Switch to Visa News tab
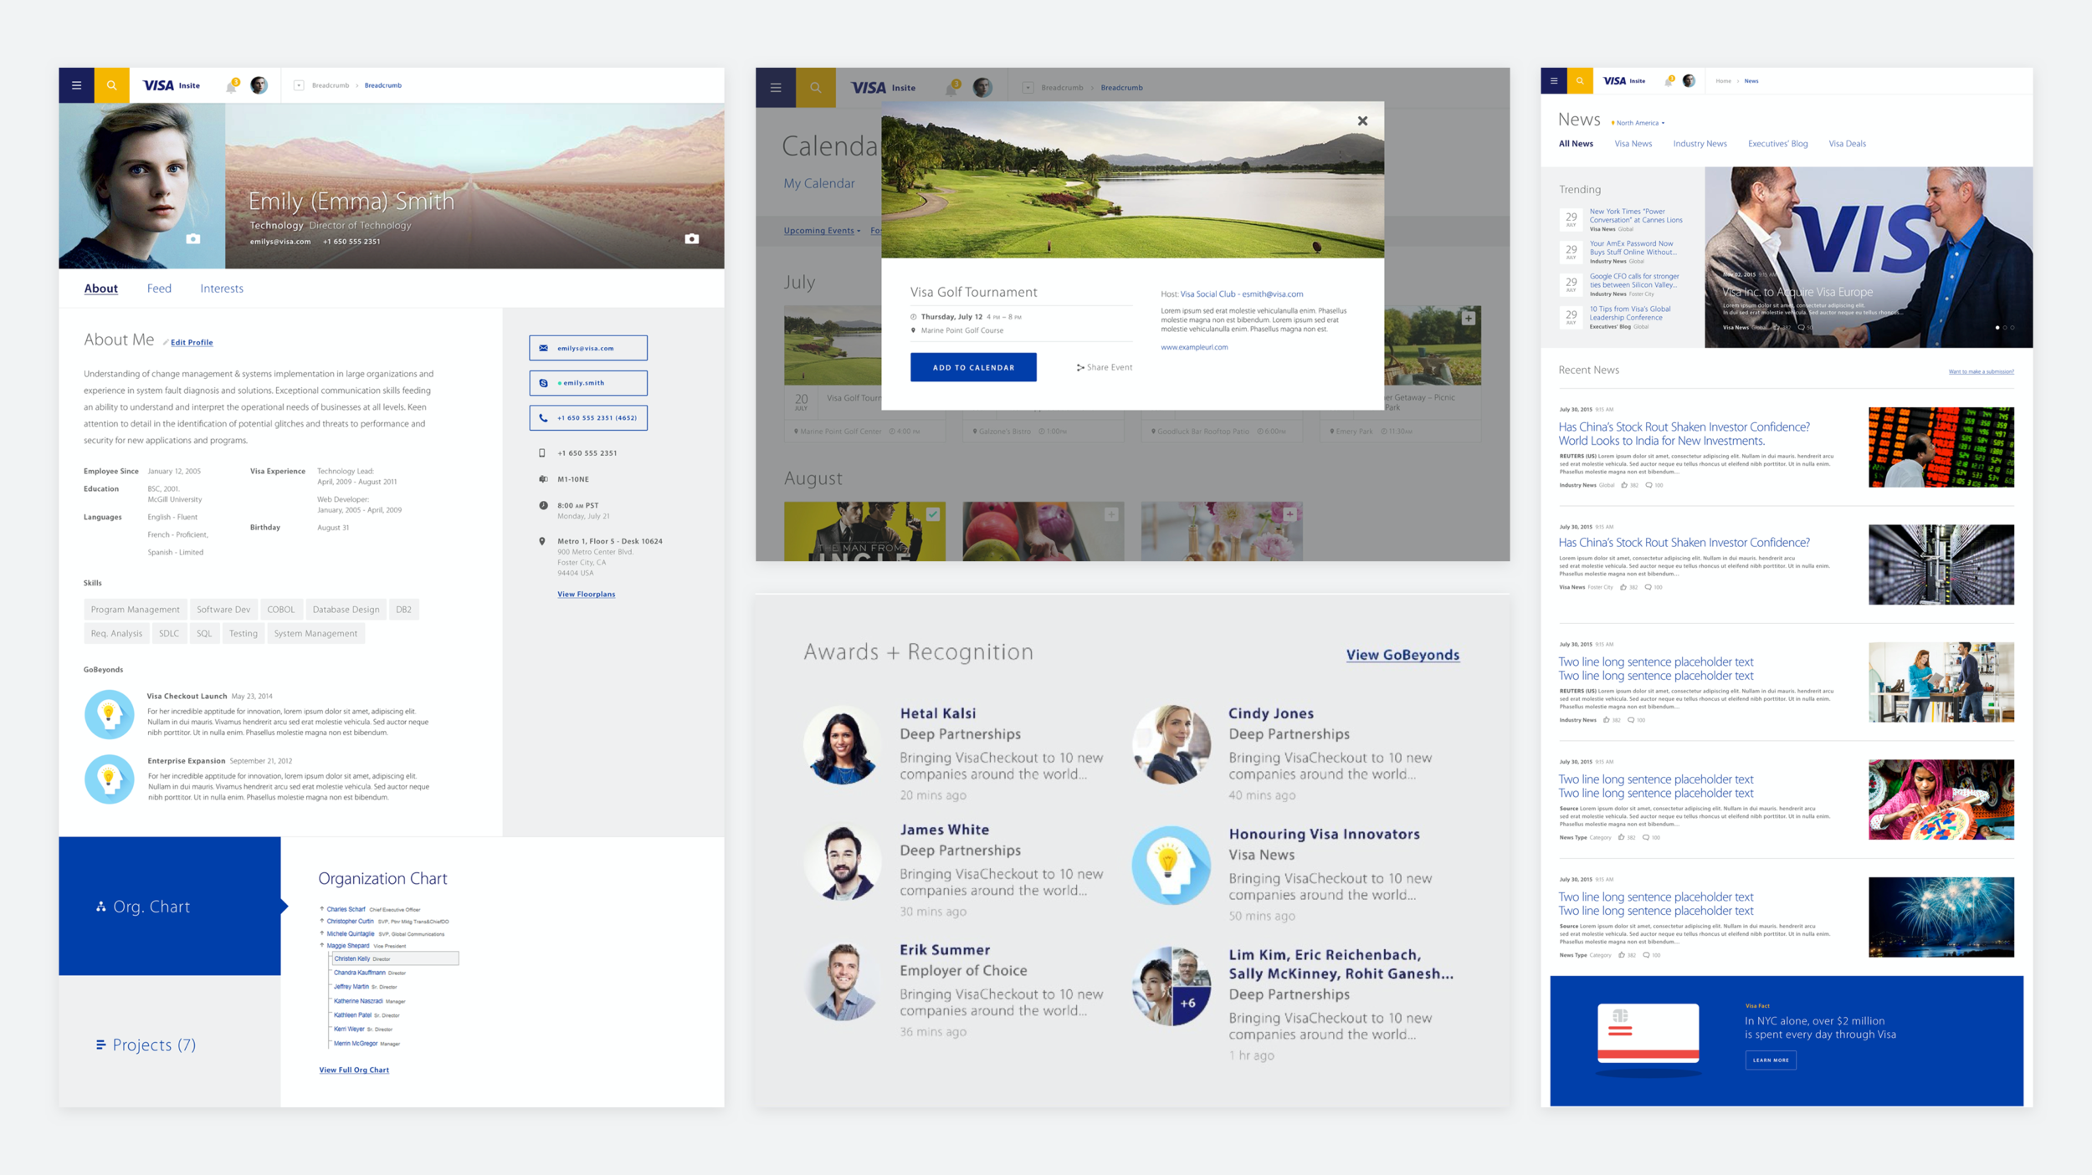This screenshot has width=2092, height=1175. point(1633,144)
